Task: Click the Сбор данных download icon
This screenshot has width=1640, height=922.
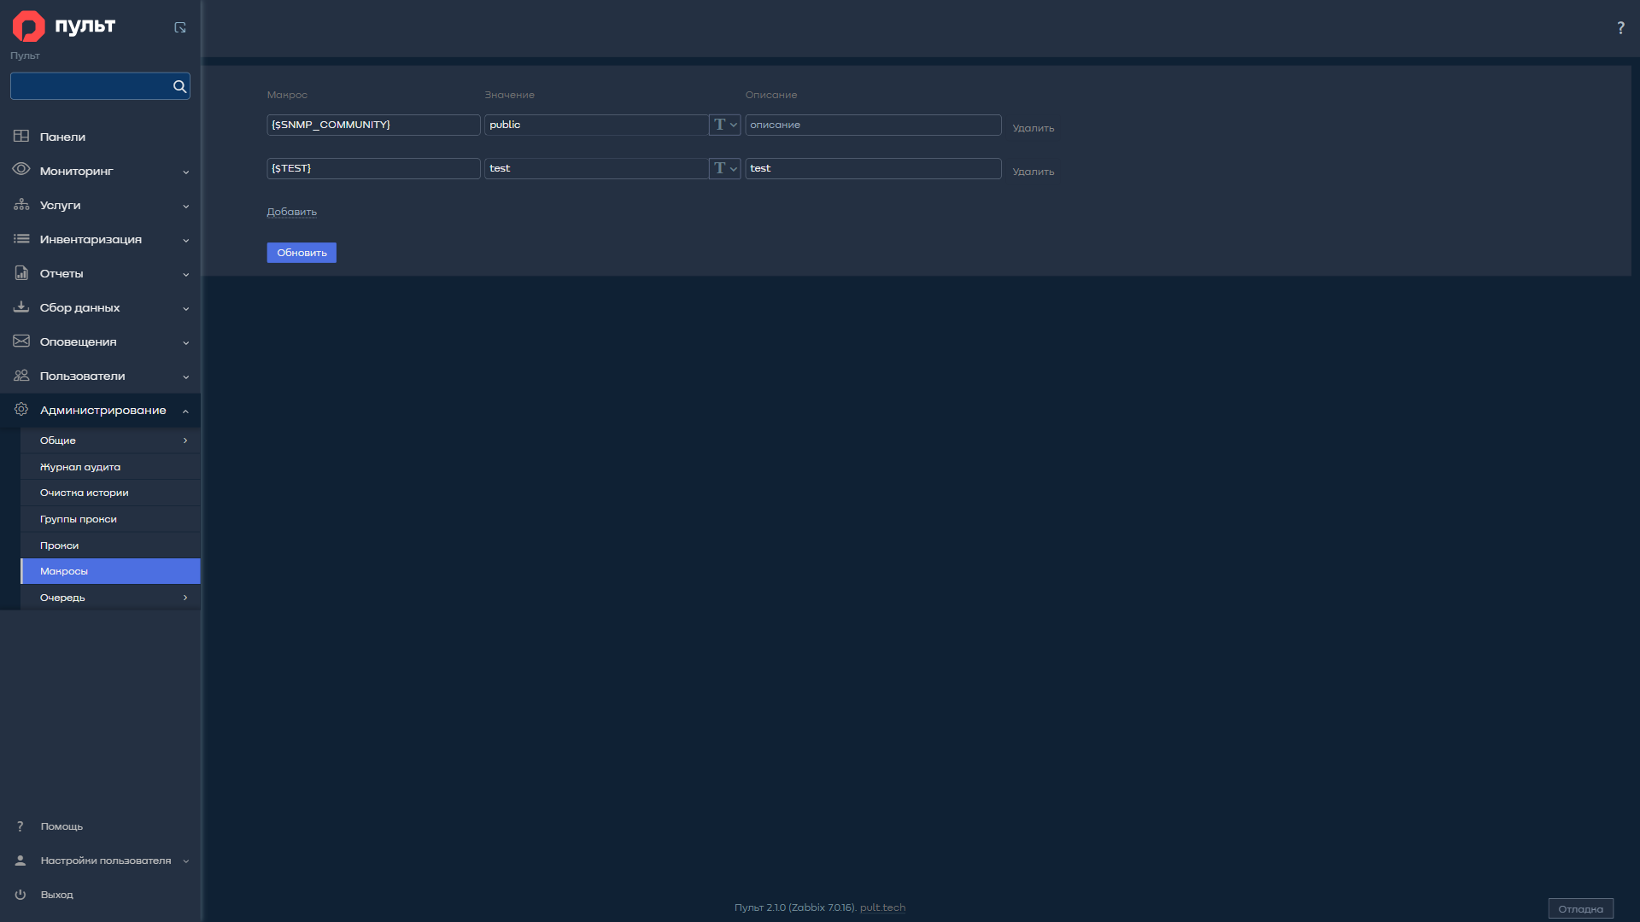Action: (21, 307)
